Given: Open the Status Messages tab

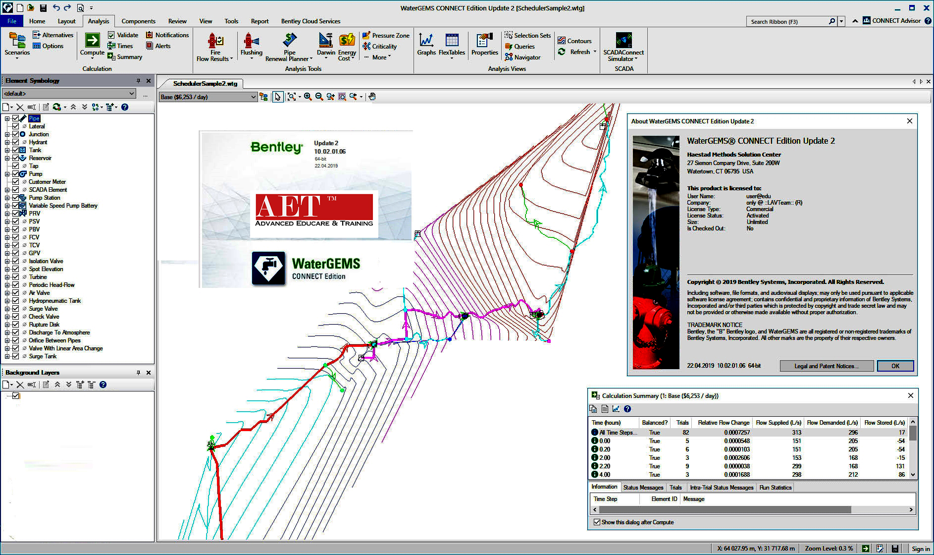Looking at the screenshot, I should (643, 488).
